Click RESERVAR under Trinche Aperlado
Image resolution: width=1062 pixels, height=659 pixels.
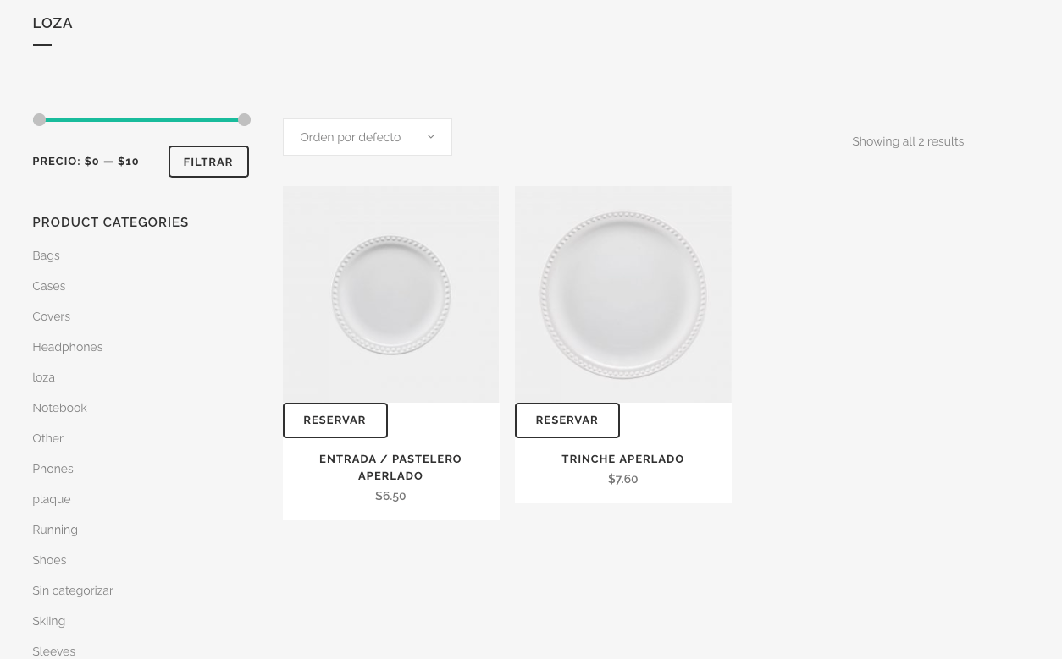pos(567,420)
